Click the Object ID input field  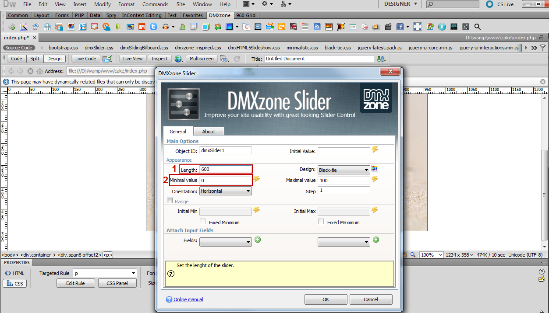click(x=226, y=150)
